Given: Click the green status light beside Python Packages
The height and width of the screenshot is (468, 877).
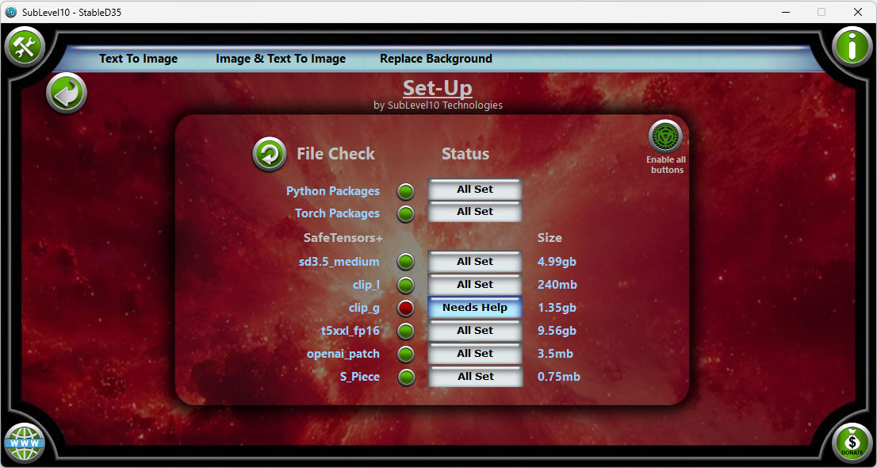Looking at the screenshot, I should click(x=406, y=191).
